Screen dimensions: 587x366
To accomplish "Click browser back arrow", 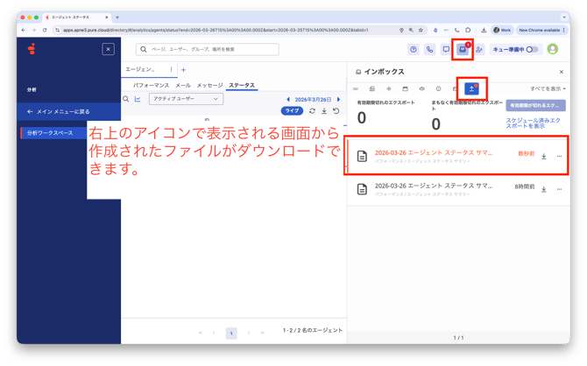I will [x=24, y=30].
